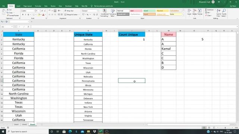Open Conditional Formatting menu
The width and height of the screenshot is (239, 134).
(x=105, y=13)
